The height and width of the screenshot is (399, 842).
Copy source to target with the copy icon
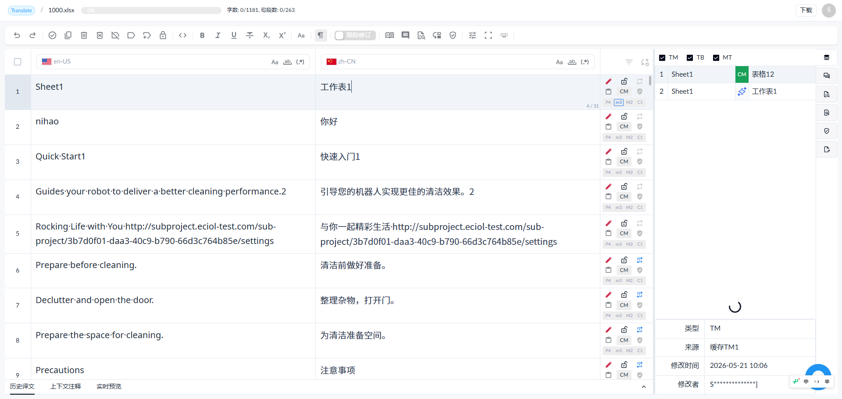[x=68, y=35]
